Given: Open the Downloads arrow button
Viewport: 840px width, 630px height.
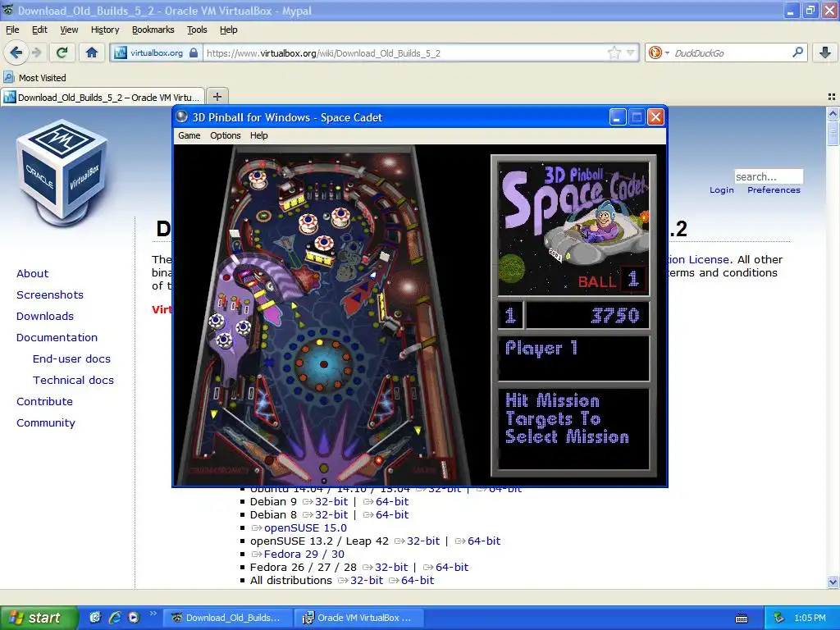Looking at the screenshot, I should [x=825, y=52].
